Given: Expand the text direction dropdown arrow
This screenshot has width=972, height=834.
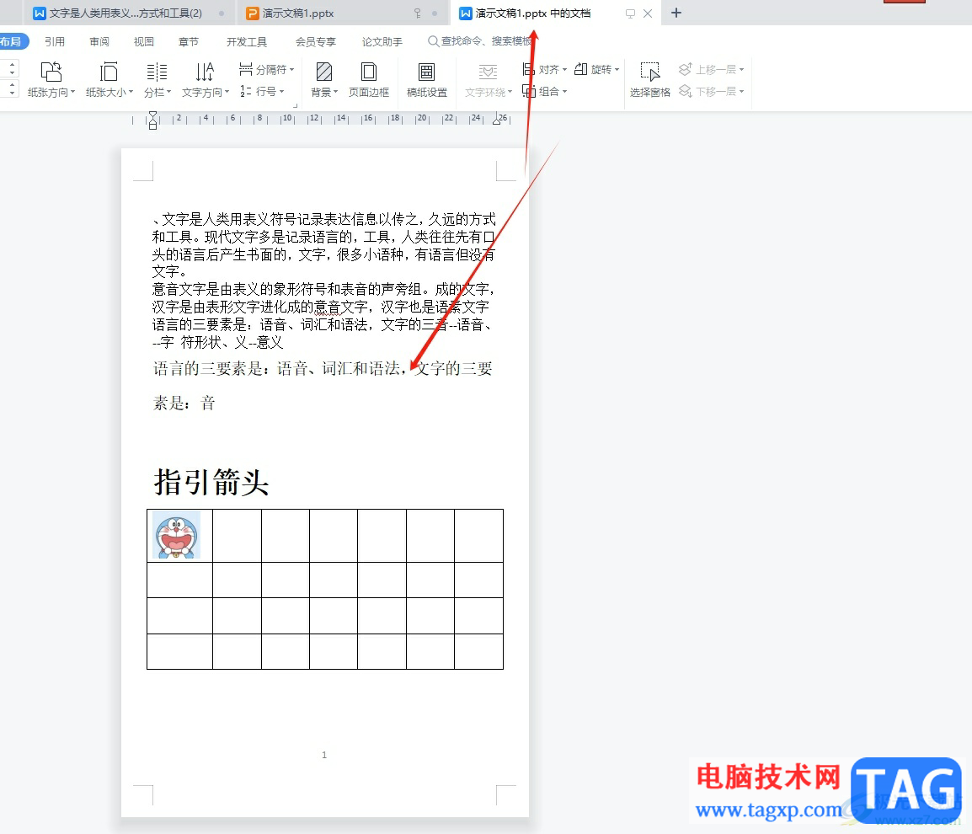Looking at the screenshot, I should tap(227, 92).
